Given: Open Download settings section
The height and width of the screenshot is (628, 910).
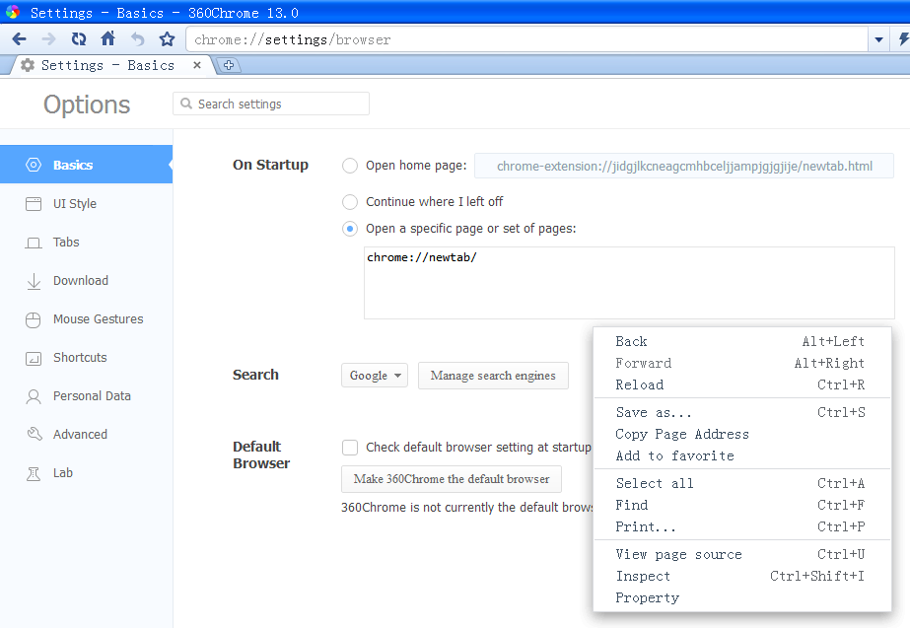Looking at the screenshot, I should click(86, 281).
